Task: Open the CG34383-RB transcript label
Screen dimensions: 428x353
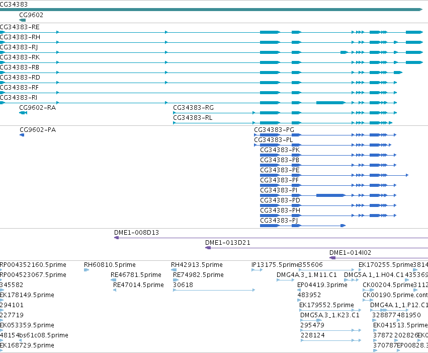Action: coord(20,67)
